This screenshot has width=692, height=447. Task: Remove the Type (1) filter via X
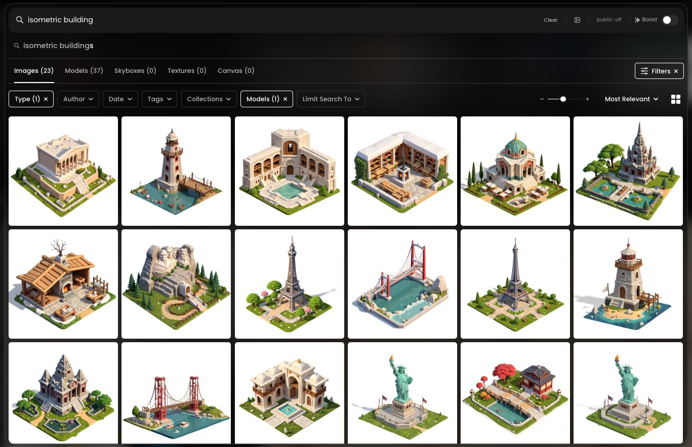(x=46, y=99)
